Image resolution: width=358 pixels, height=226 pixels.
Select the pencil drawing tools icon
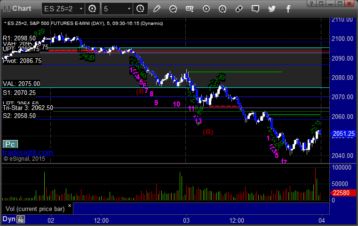[157, 9]
